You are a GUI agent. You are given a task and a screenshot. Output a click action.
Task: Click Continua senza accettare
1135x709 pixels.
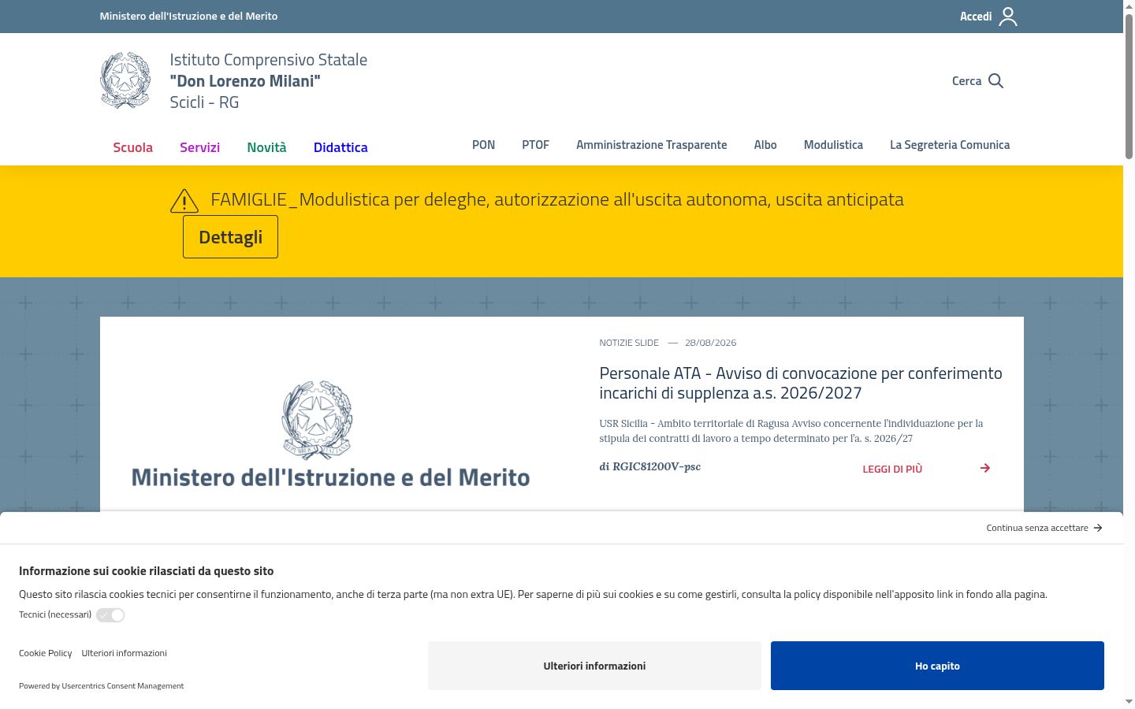1037,528
